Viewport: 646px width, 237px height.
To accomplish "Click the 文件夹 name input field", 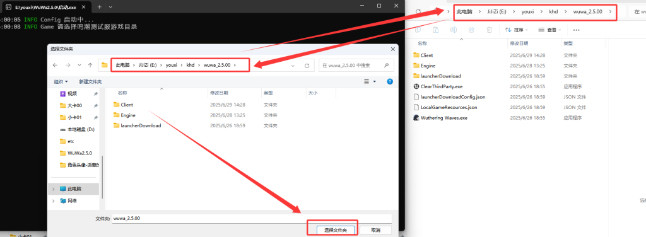I will (252, 219).
